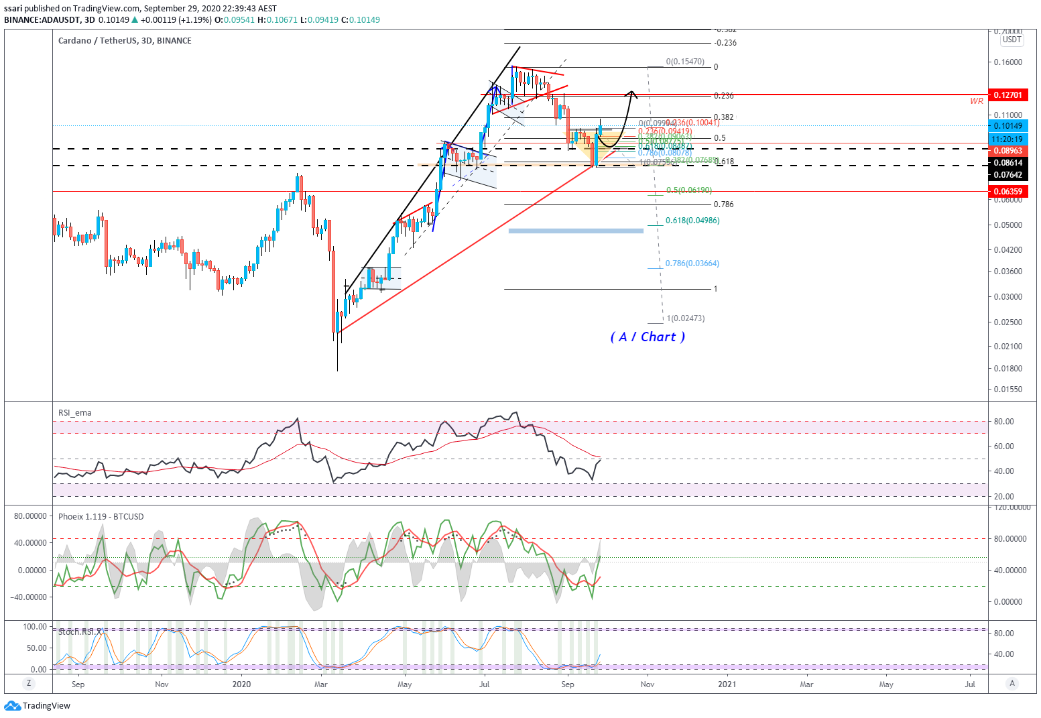Click the 0(0.15470) Fibonacci label

coord(685,62)
